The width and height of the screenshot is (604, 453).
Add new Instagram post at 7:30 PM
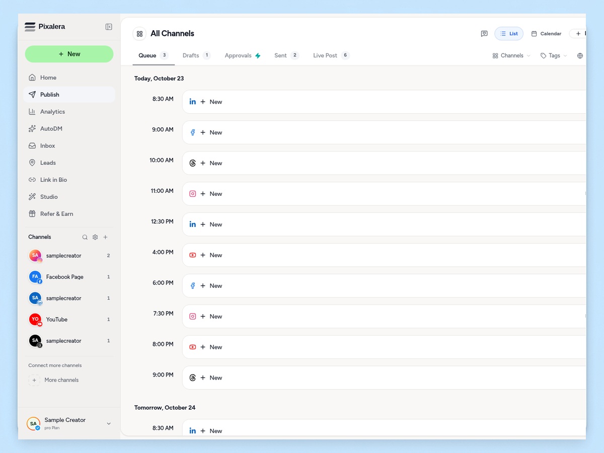point(384,317)
